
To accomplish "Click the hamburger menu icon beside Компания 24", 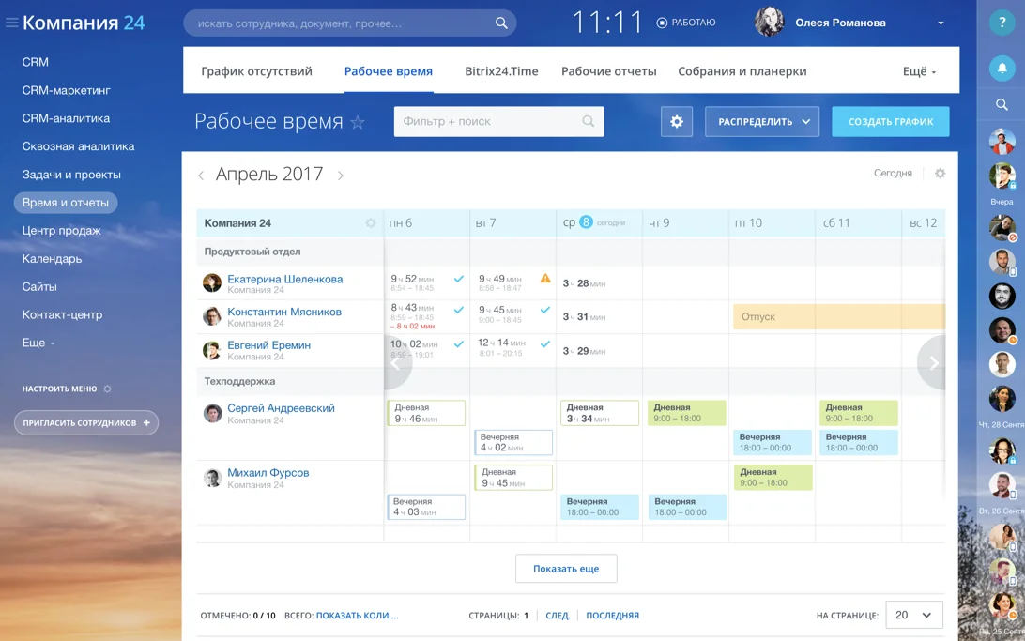I will tap(12, 23).
